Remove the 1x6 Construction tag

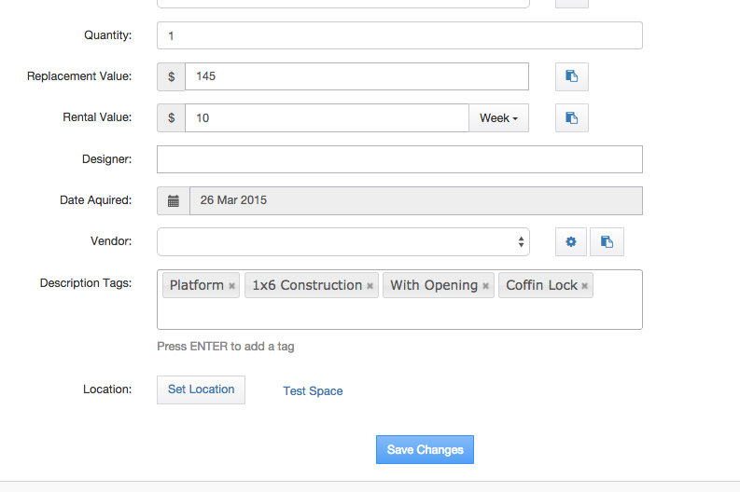coord(370,285)
